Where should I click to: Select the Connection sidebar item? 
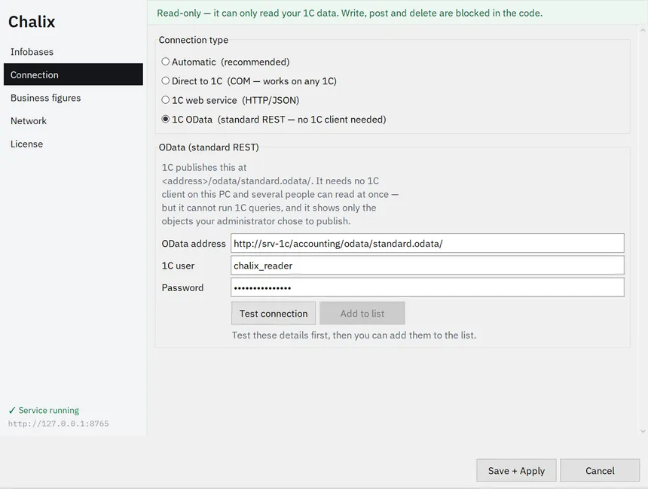pos(73,74)
